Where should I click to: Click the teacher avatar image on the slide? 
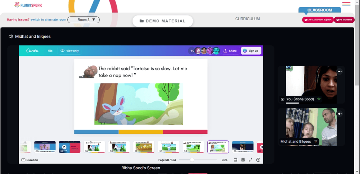pos(88,72)
